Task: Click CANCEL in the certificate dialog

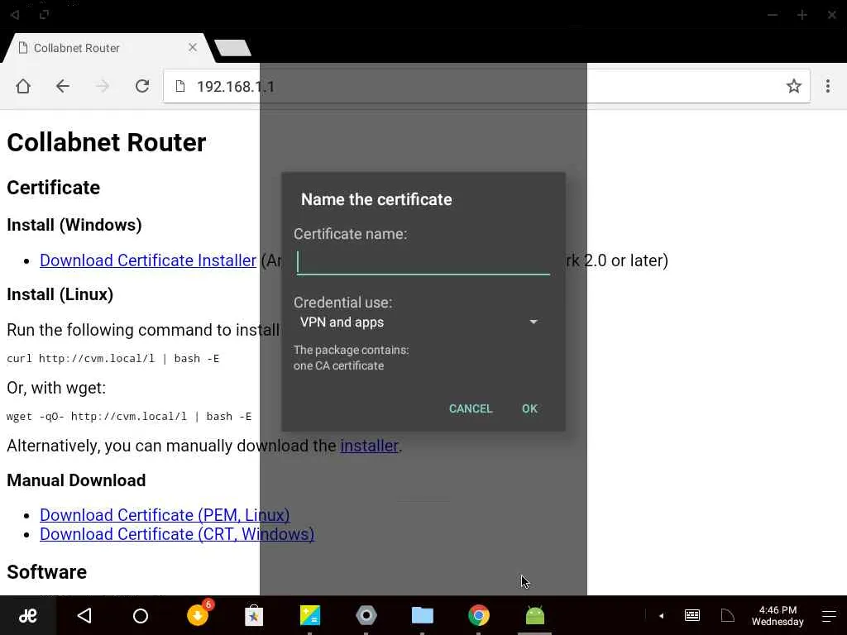Action: 471,408
